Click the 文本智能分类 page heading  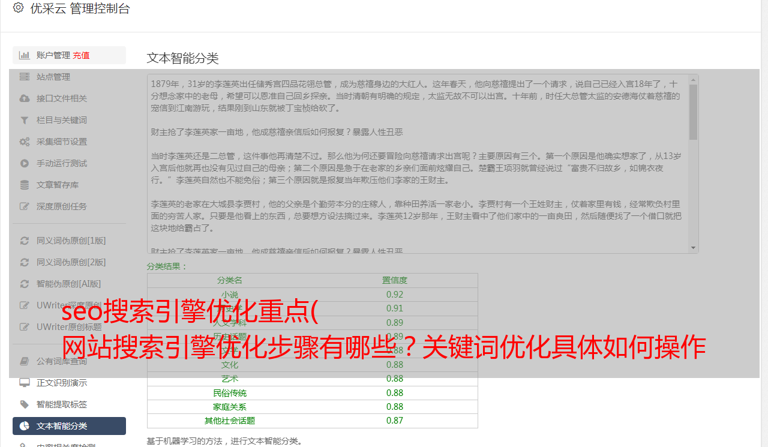click(x=183, y=58)
